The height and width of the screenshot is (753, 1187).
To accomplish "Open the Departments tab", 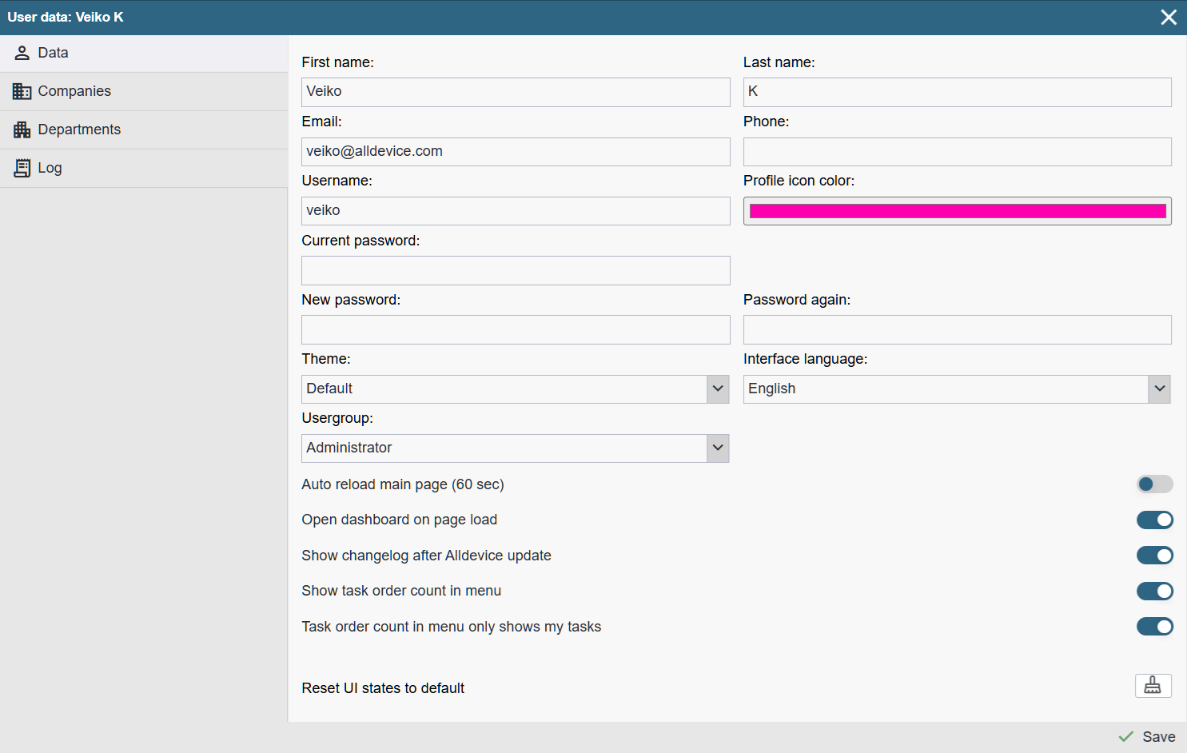I will 79,130.
